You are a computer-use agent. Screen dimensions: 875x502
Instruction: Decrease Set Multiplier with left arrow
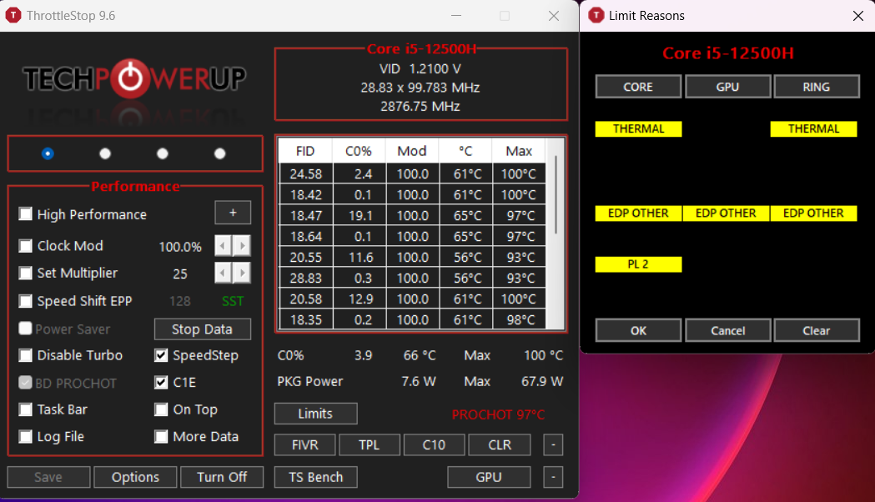click(x=224, y=273)
